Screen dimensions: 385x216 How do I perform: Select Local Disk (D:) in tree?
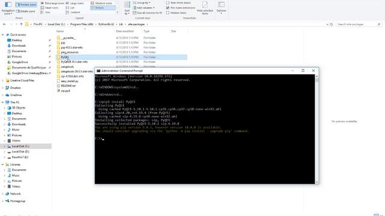(20, 152)
